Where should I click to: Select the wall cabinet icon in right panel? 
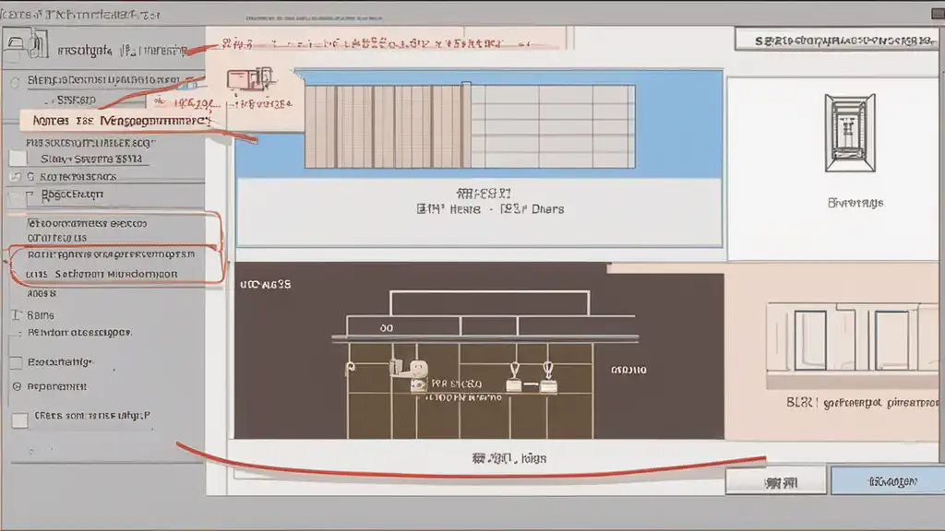(x=850, y=133)
